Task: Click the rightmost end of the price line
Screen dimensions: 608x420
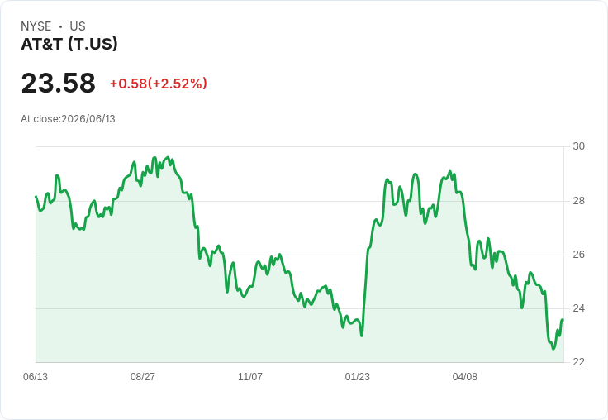Action: (x=563, y=320)
